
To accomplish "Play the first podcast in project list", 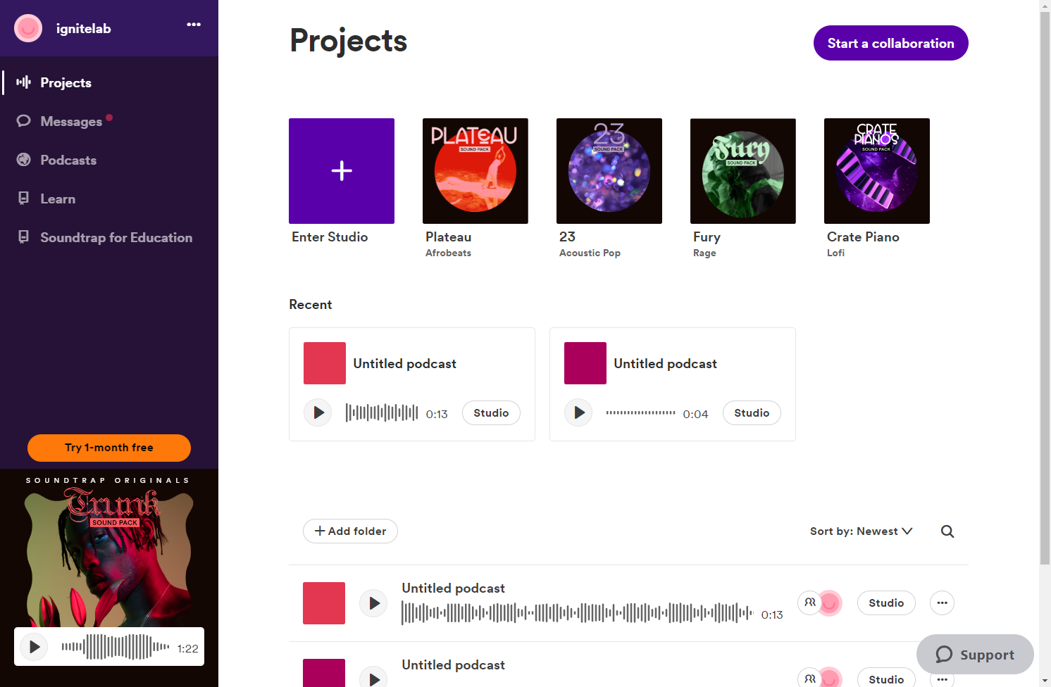I will coord(373,603).
